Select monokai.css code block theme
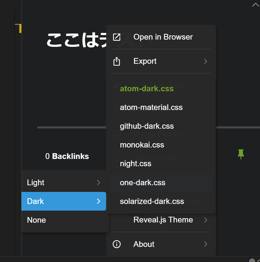 (142, 145)
